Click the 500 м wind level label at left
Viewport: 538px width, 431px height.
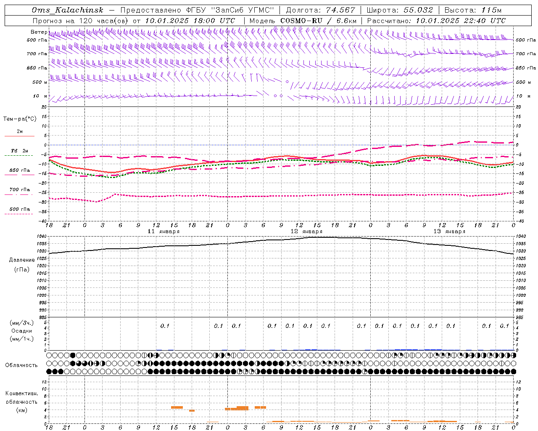(x=40, y=82)
